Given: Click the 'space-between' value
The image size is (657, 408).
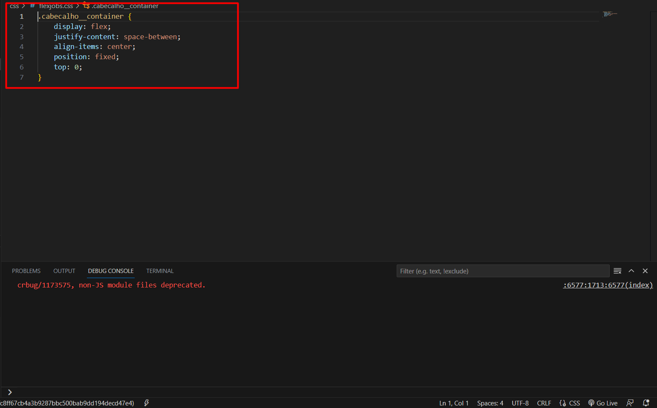Looking at the screenshot, I should click(x=150, y=37).
